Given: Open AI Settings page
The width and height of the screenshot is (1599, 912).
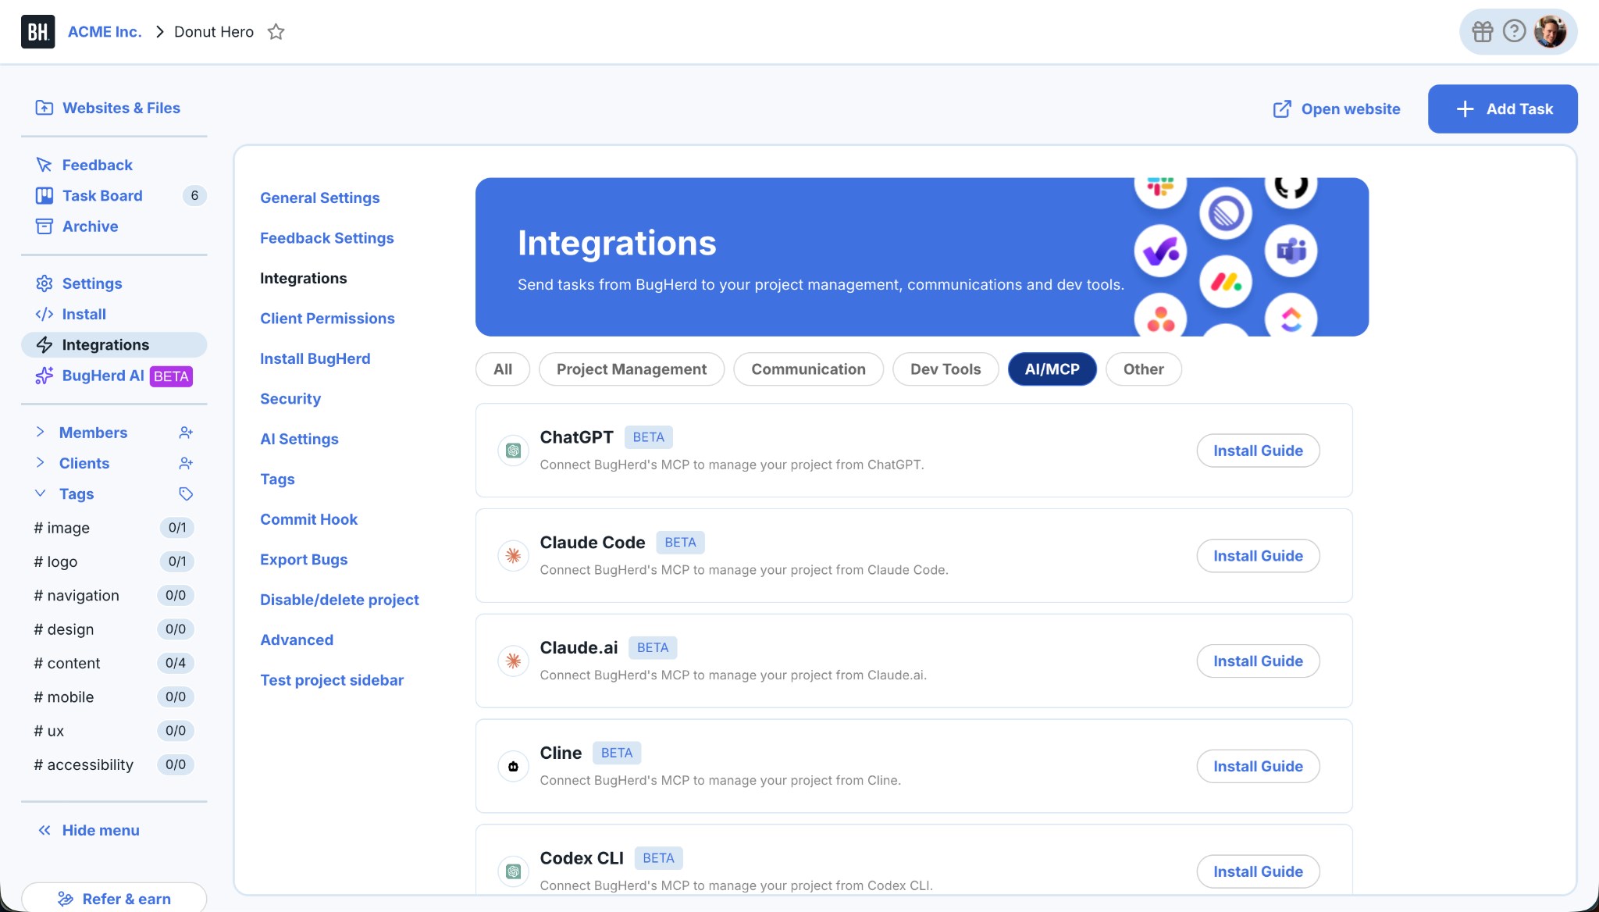Looking at the screenshot, I should coord(299,439).
